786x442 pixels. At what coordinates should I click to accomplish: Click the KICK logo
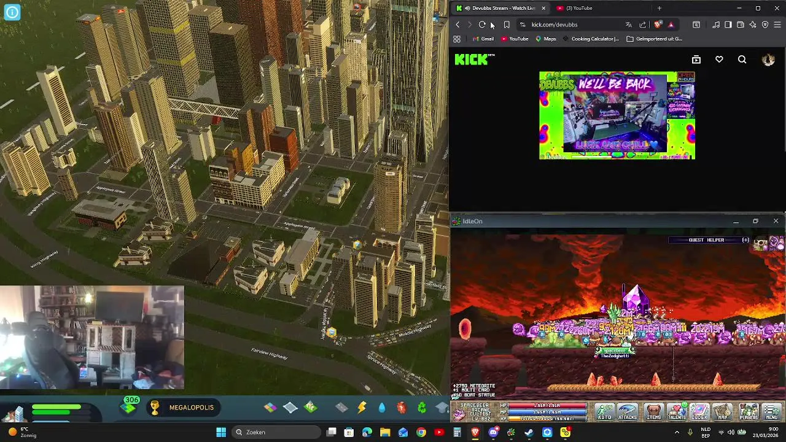click(473, 60)
